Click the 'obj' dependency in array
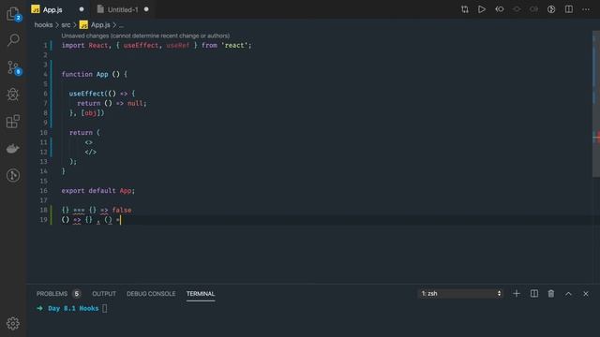600x337 pixels. (90, 113)
